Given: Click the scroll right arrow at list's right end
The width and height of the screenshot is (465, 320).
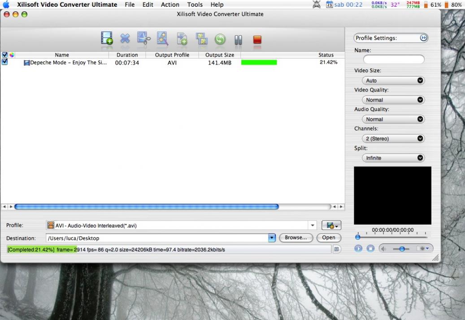Looking at the screenshot, I should 341,207.
